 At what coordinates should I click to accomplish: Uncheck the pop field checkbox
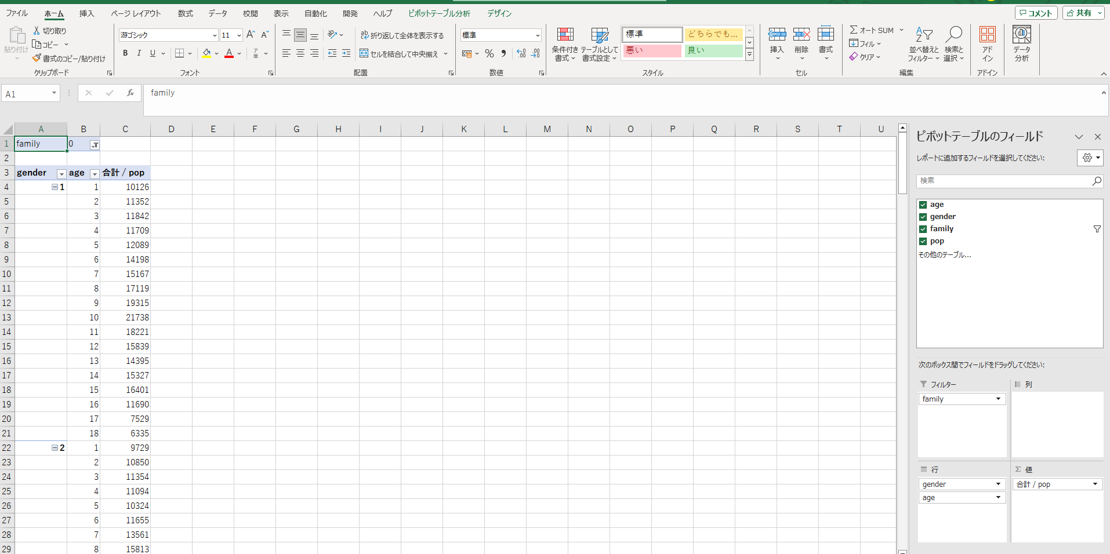coord(923,241)
